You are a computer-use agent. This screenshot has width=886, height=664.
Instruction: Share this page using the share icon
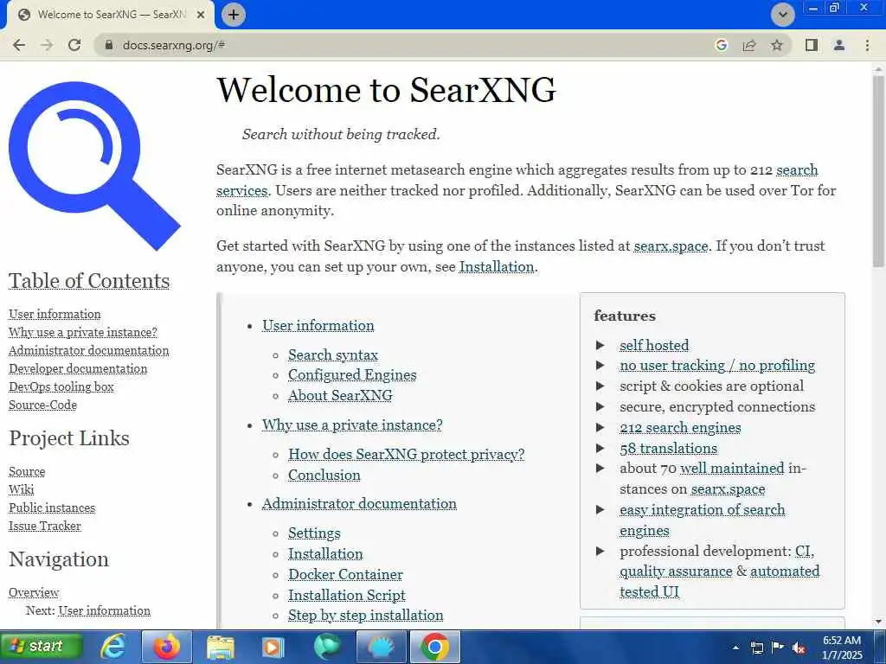coord(749,45)
